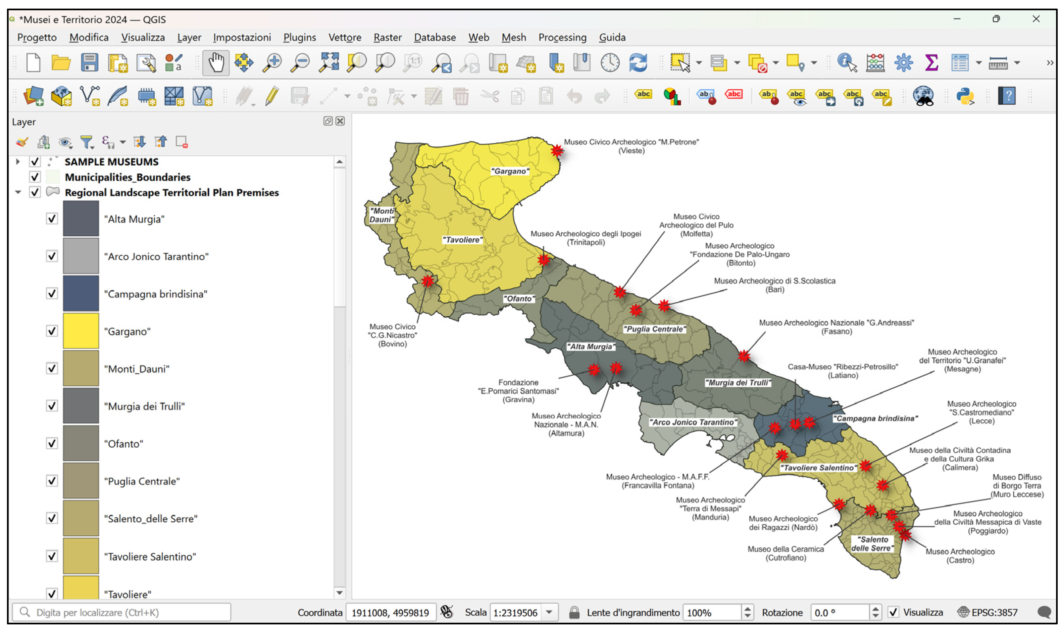Viewport: 1064px width, 631px height.
Task: Uncheck the SAMPLE MUSEUMS layer checkbox
Action: click(x=35, y=162)
